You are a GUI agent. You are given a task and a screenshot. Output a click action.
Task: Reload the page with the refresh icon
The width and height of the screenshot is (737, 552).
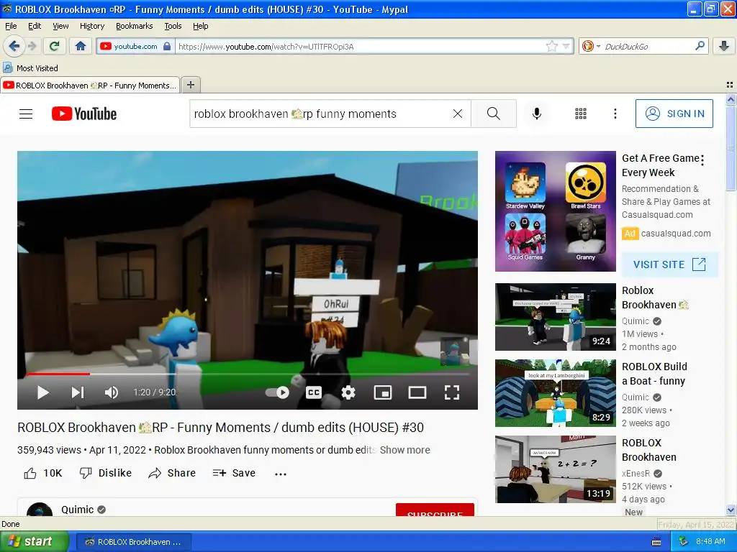(x=54, y=46)
